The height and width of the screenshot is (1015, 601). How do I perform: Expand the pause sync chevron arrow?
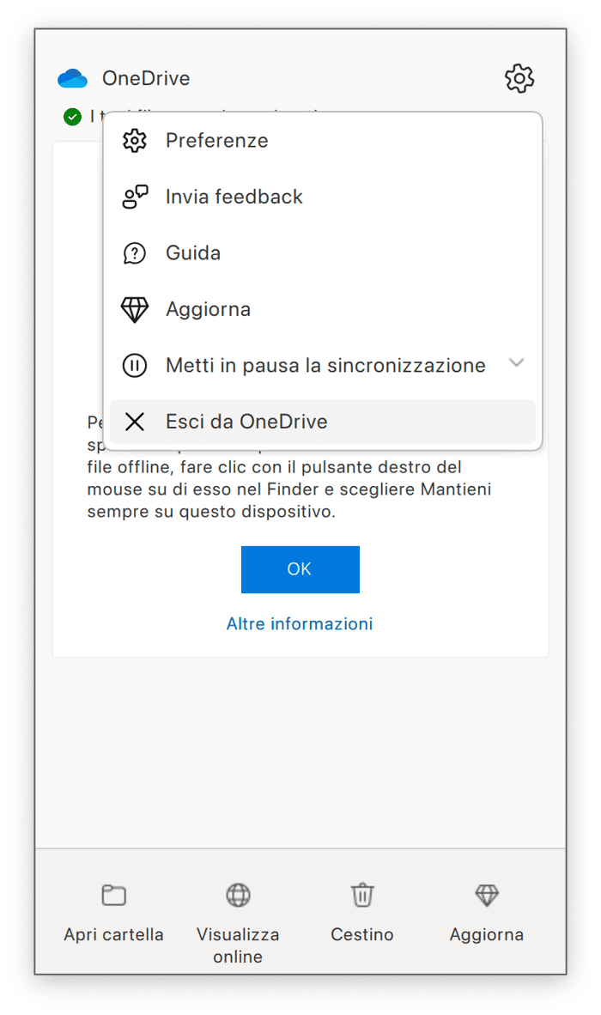pos(516,362)
